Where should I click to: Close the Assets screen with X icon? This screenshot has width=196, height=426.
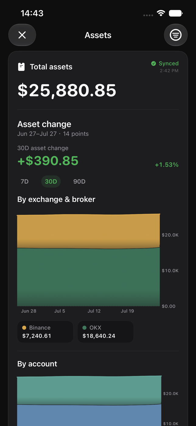click(x=22, y=35)
